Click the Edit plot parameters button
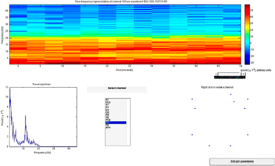The width and height of the screenshot is (275, 166). pyautogui.click(x=242, y=162)
